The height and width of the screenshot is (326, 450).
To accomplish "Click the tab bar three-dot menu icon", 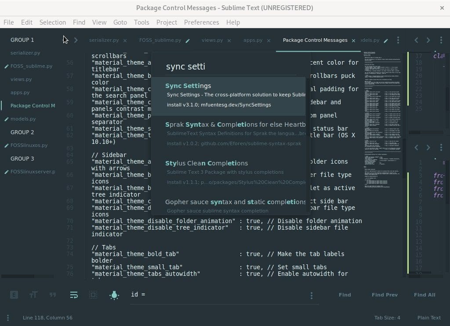I will tap(398, 40).
